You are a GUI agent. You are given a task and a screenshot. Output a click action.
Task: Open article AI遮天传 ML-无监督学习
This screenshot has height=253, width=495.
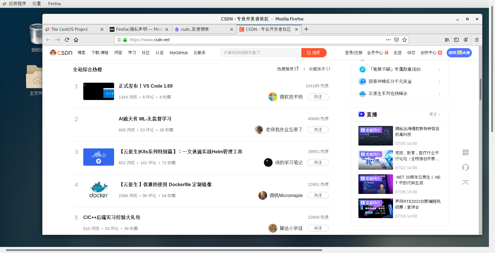(x=145, y=119)
